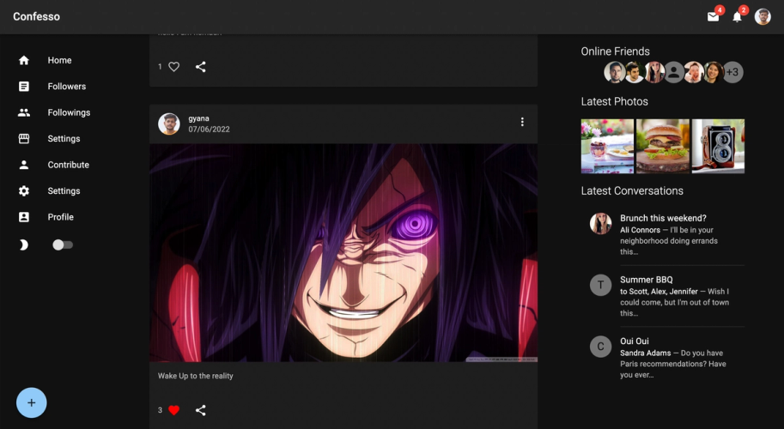Open the notifications bell icon

[x=737, y=17]
